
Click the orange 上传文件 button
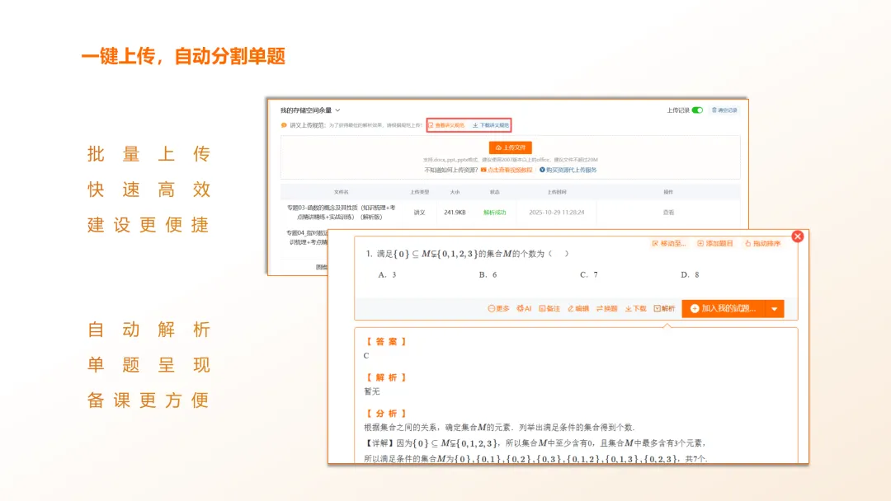click(x=511, y=147)
